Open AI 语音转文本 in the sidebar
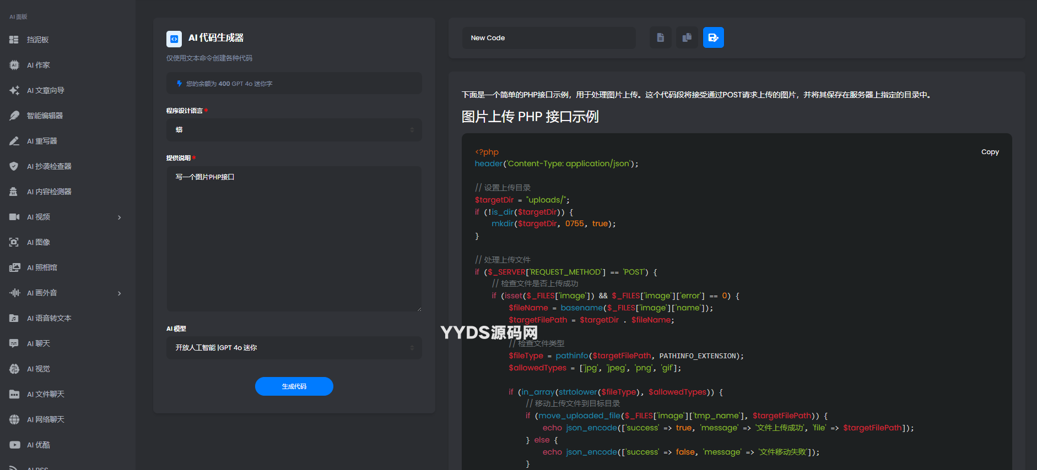Screen dimensions: 1037x470 (x=49, y=318)
